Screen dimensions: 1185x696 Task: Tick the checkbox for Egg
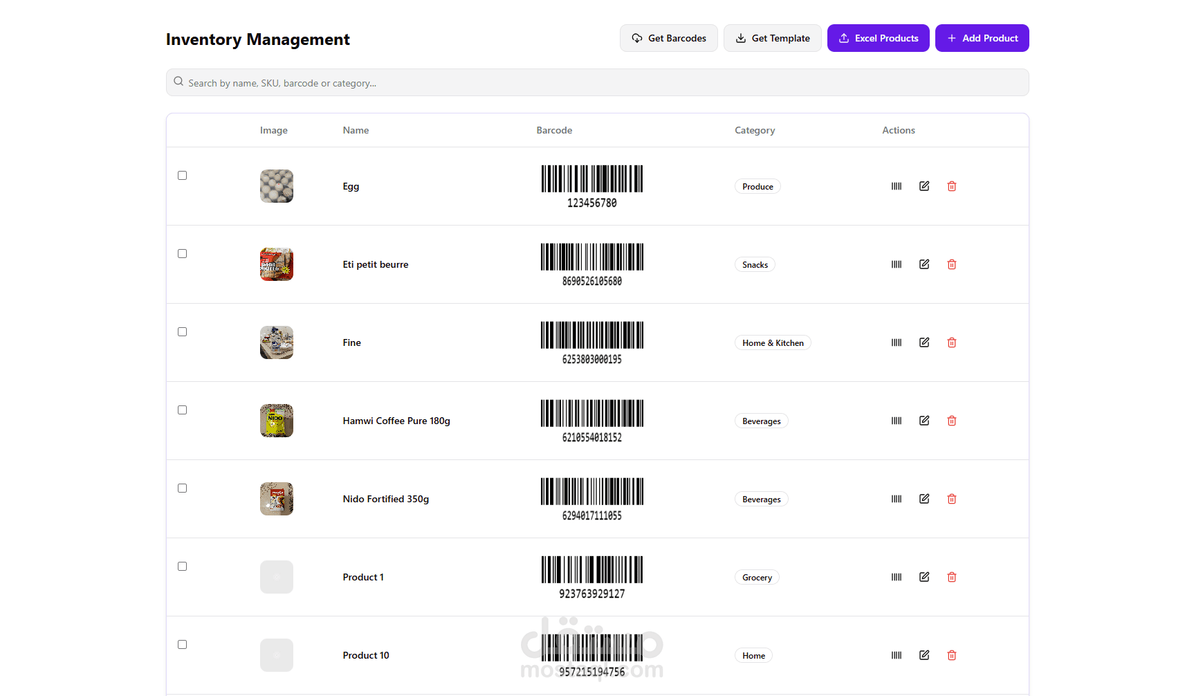tap(183, 176)
